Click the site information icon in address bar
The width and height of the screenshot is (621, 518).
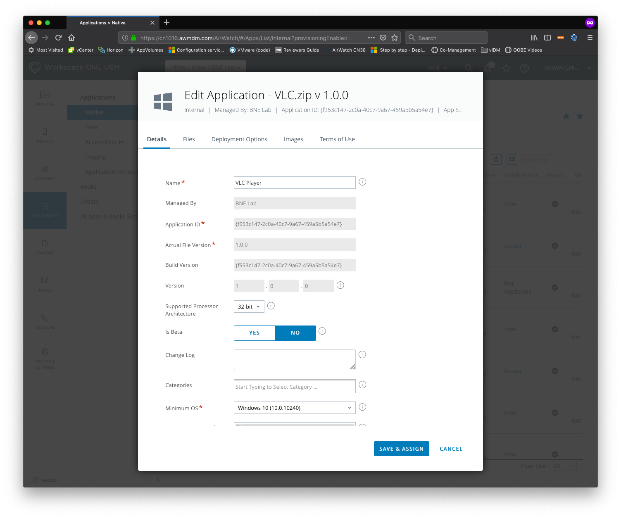(x=125, y=38)
